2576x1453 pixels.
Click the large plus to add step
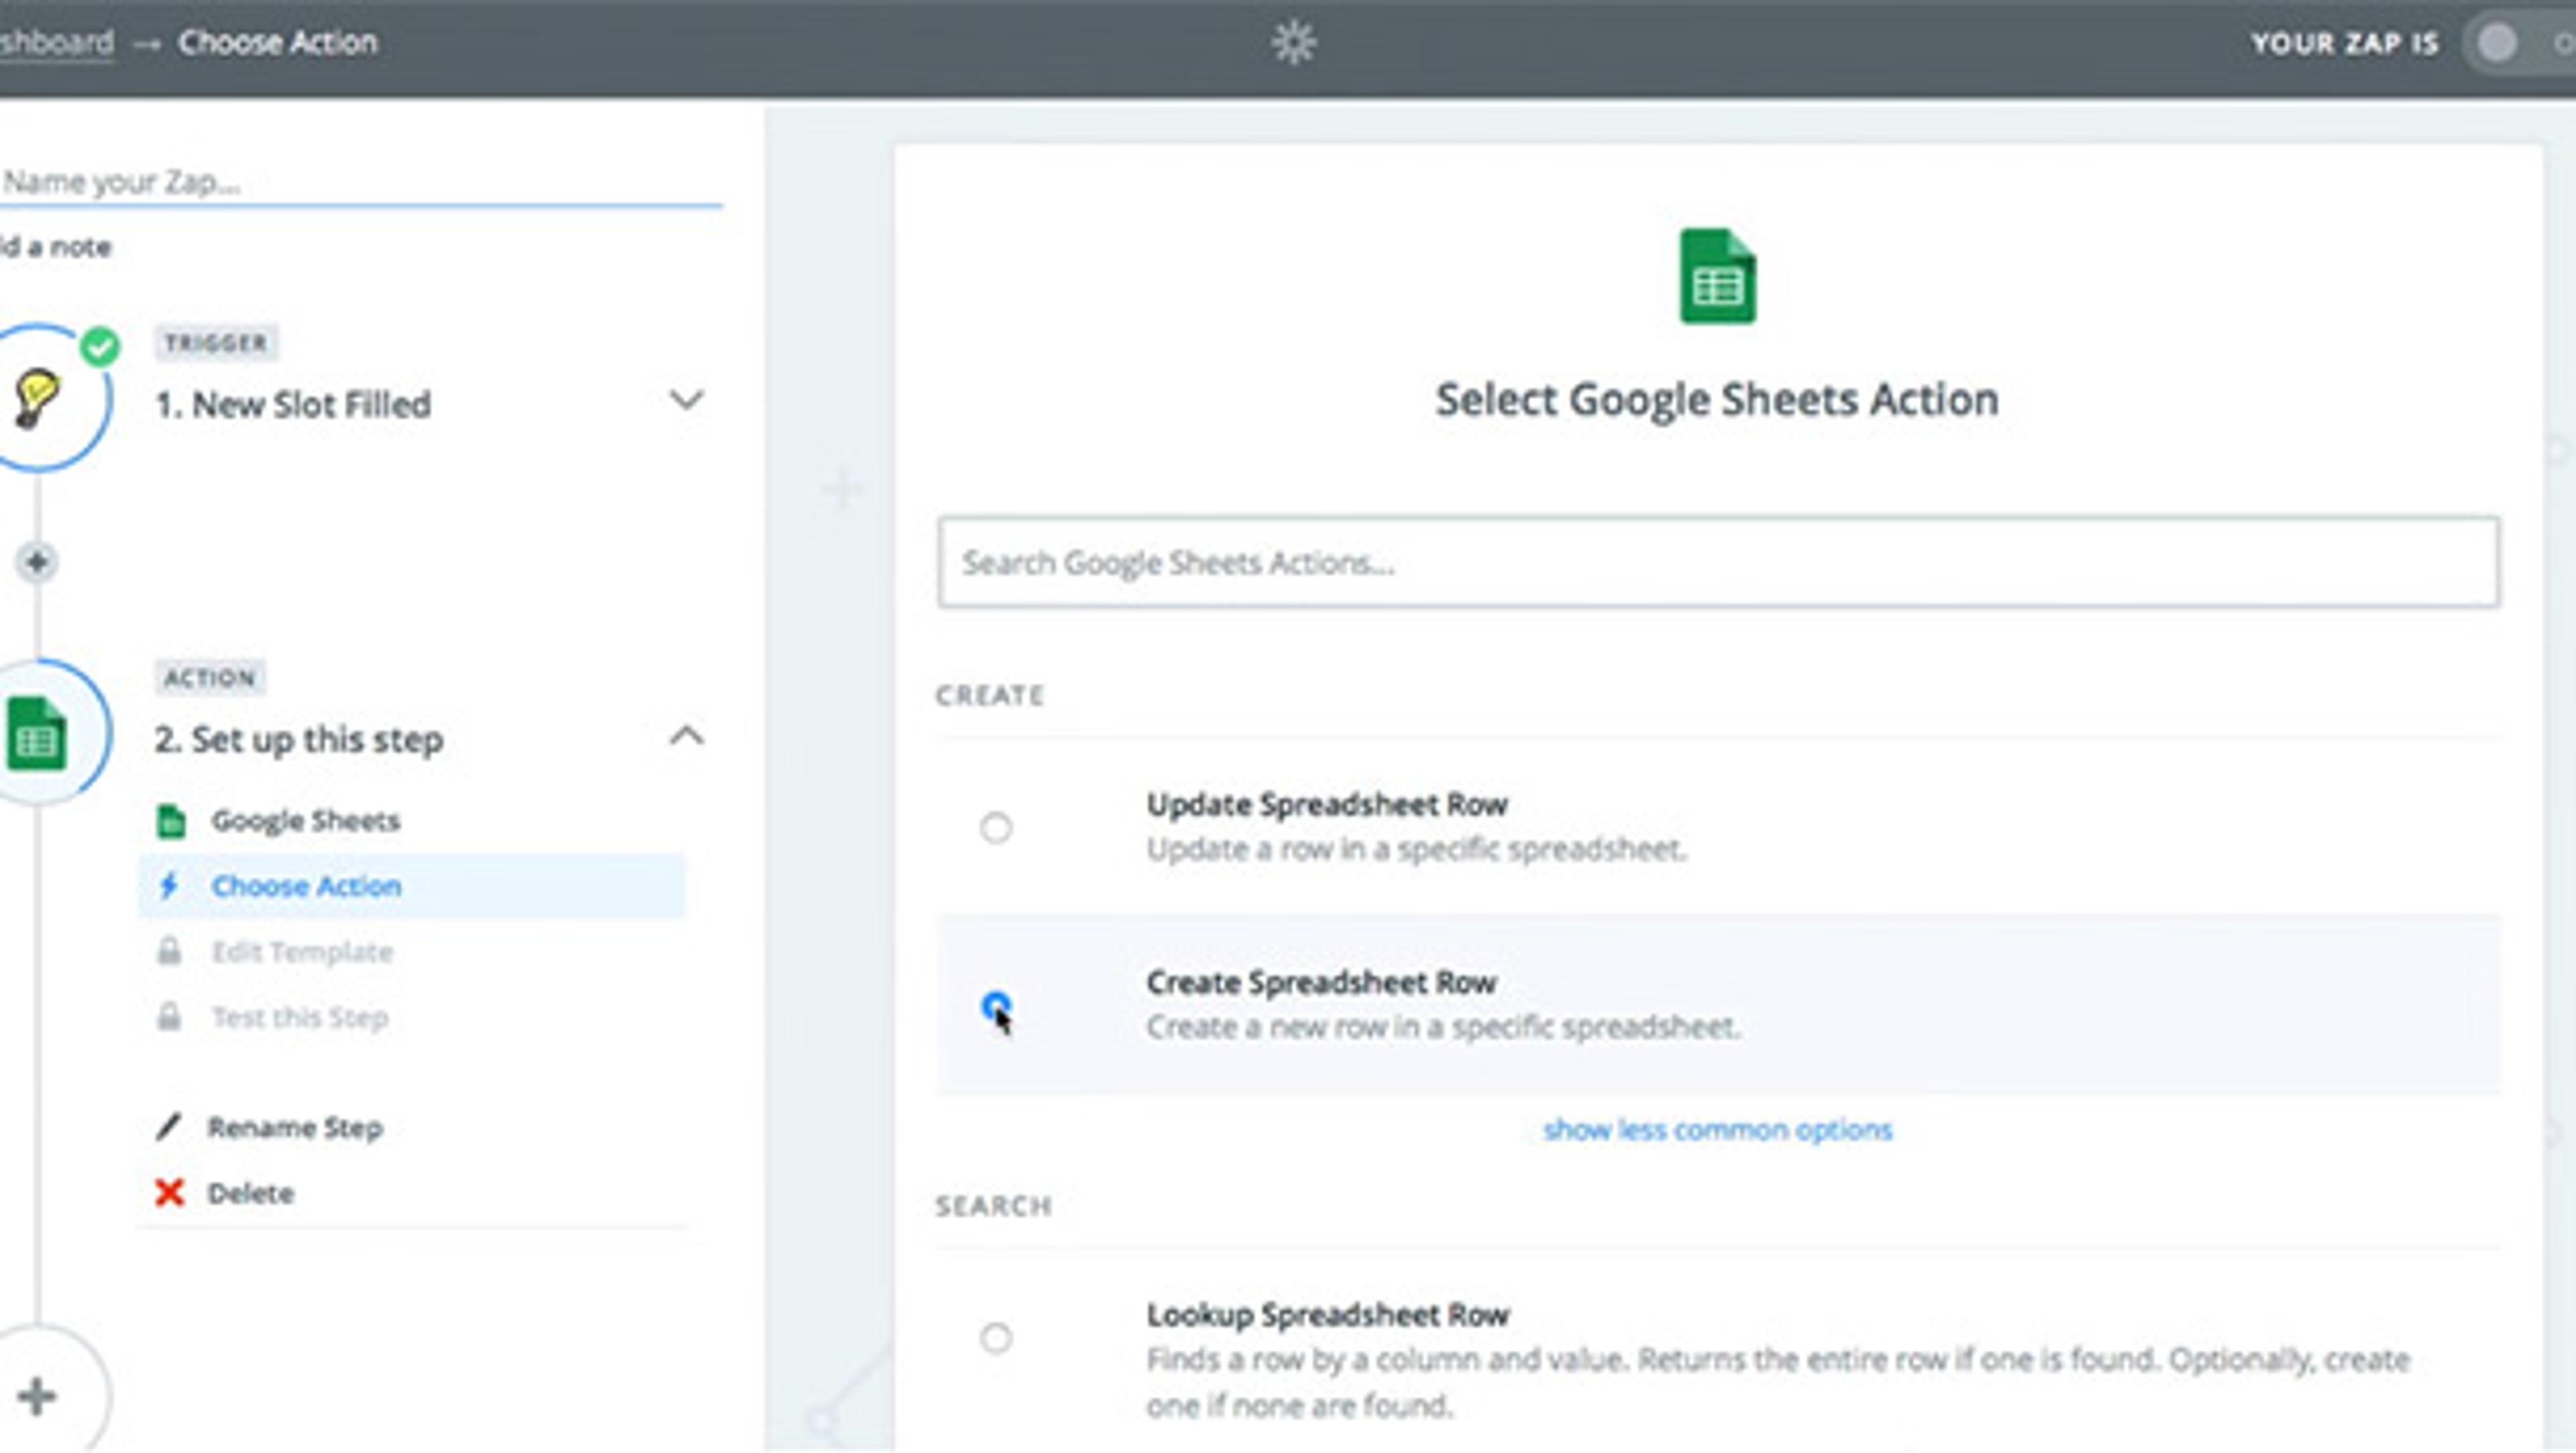pyautogui.click(x=37, y=1396)
